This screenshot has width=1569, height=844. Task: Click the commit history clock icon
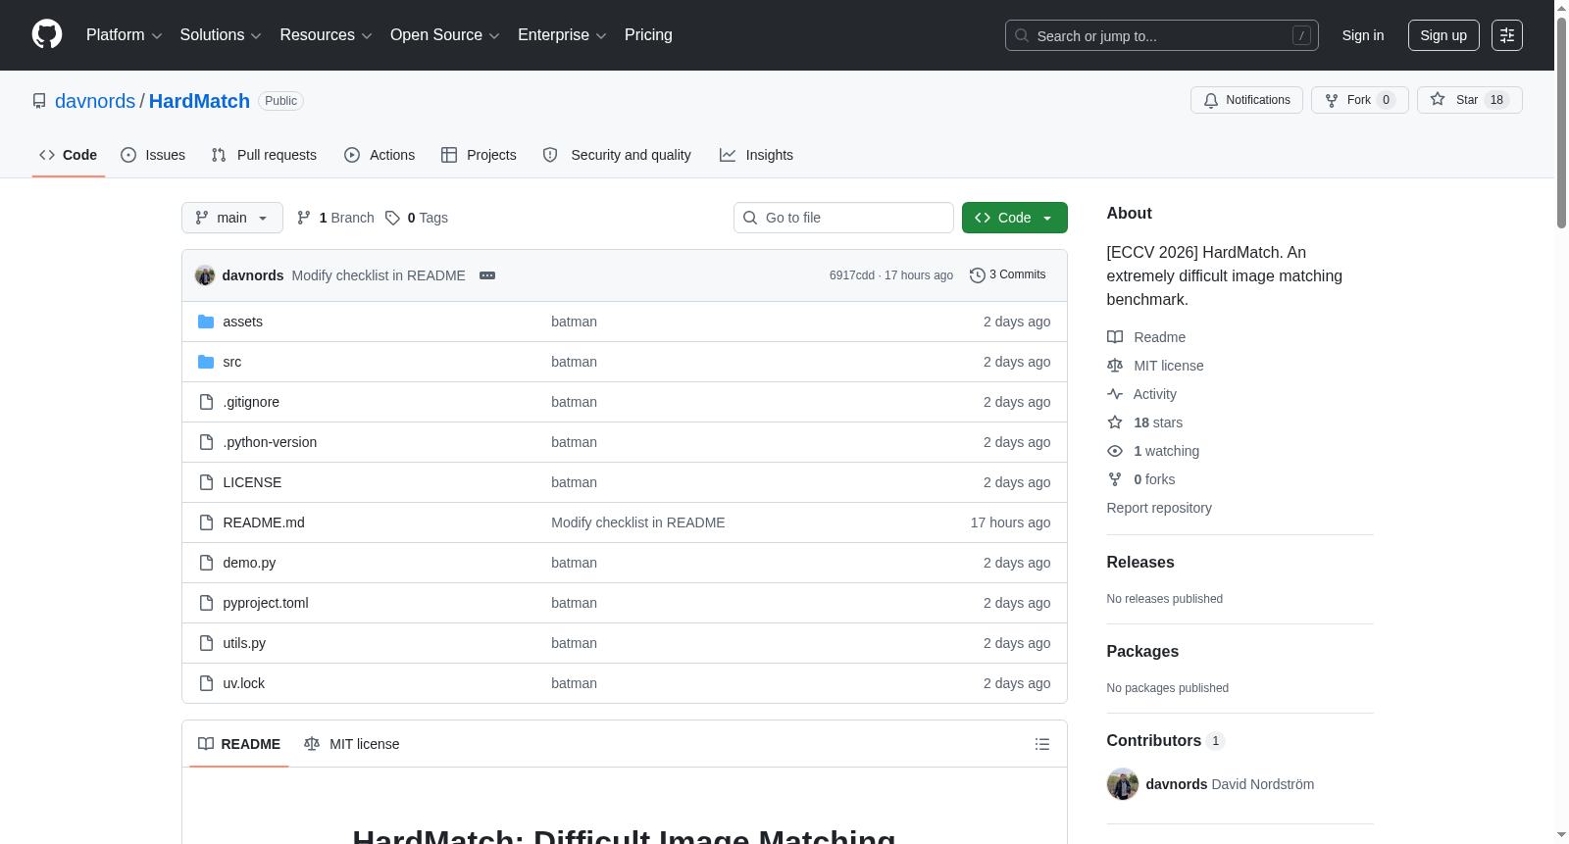tap(977, 275)
